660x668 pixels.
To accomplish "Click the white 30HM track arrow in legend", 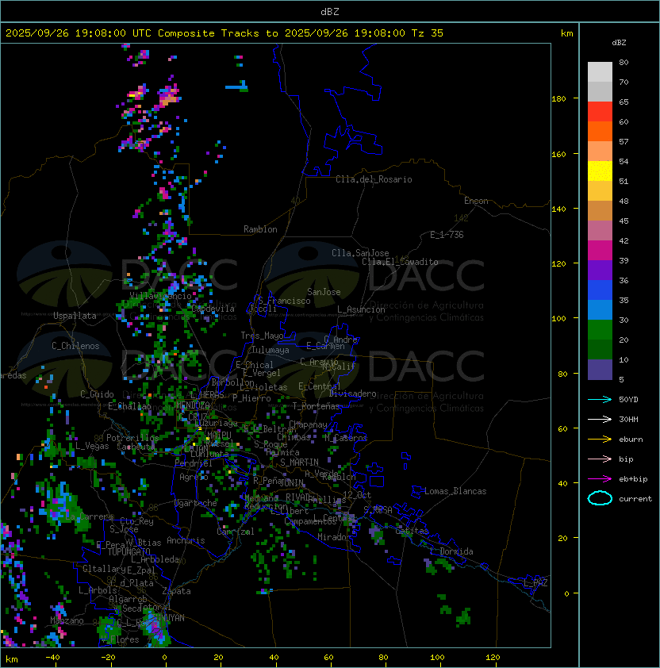I will click(x=600, y=419).
